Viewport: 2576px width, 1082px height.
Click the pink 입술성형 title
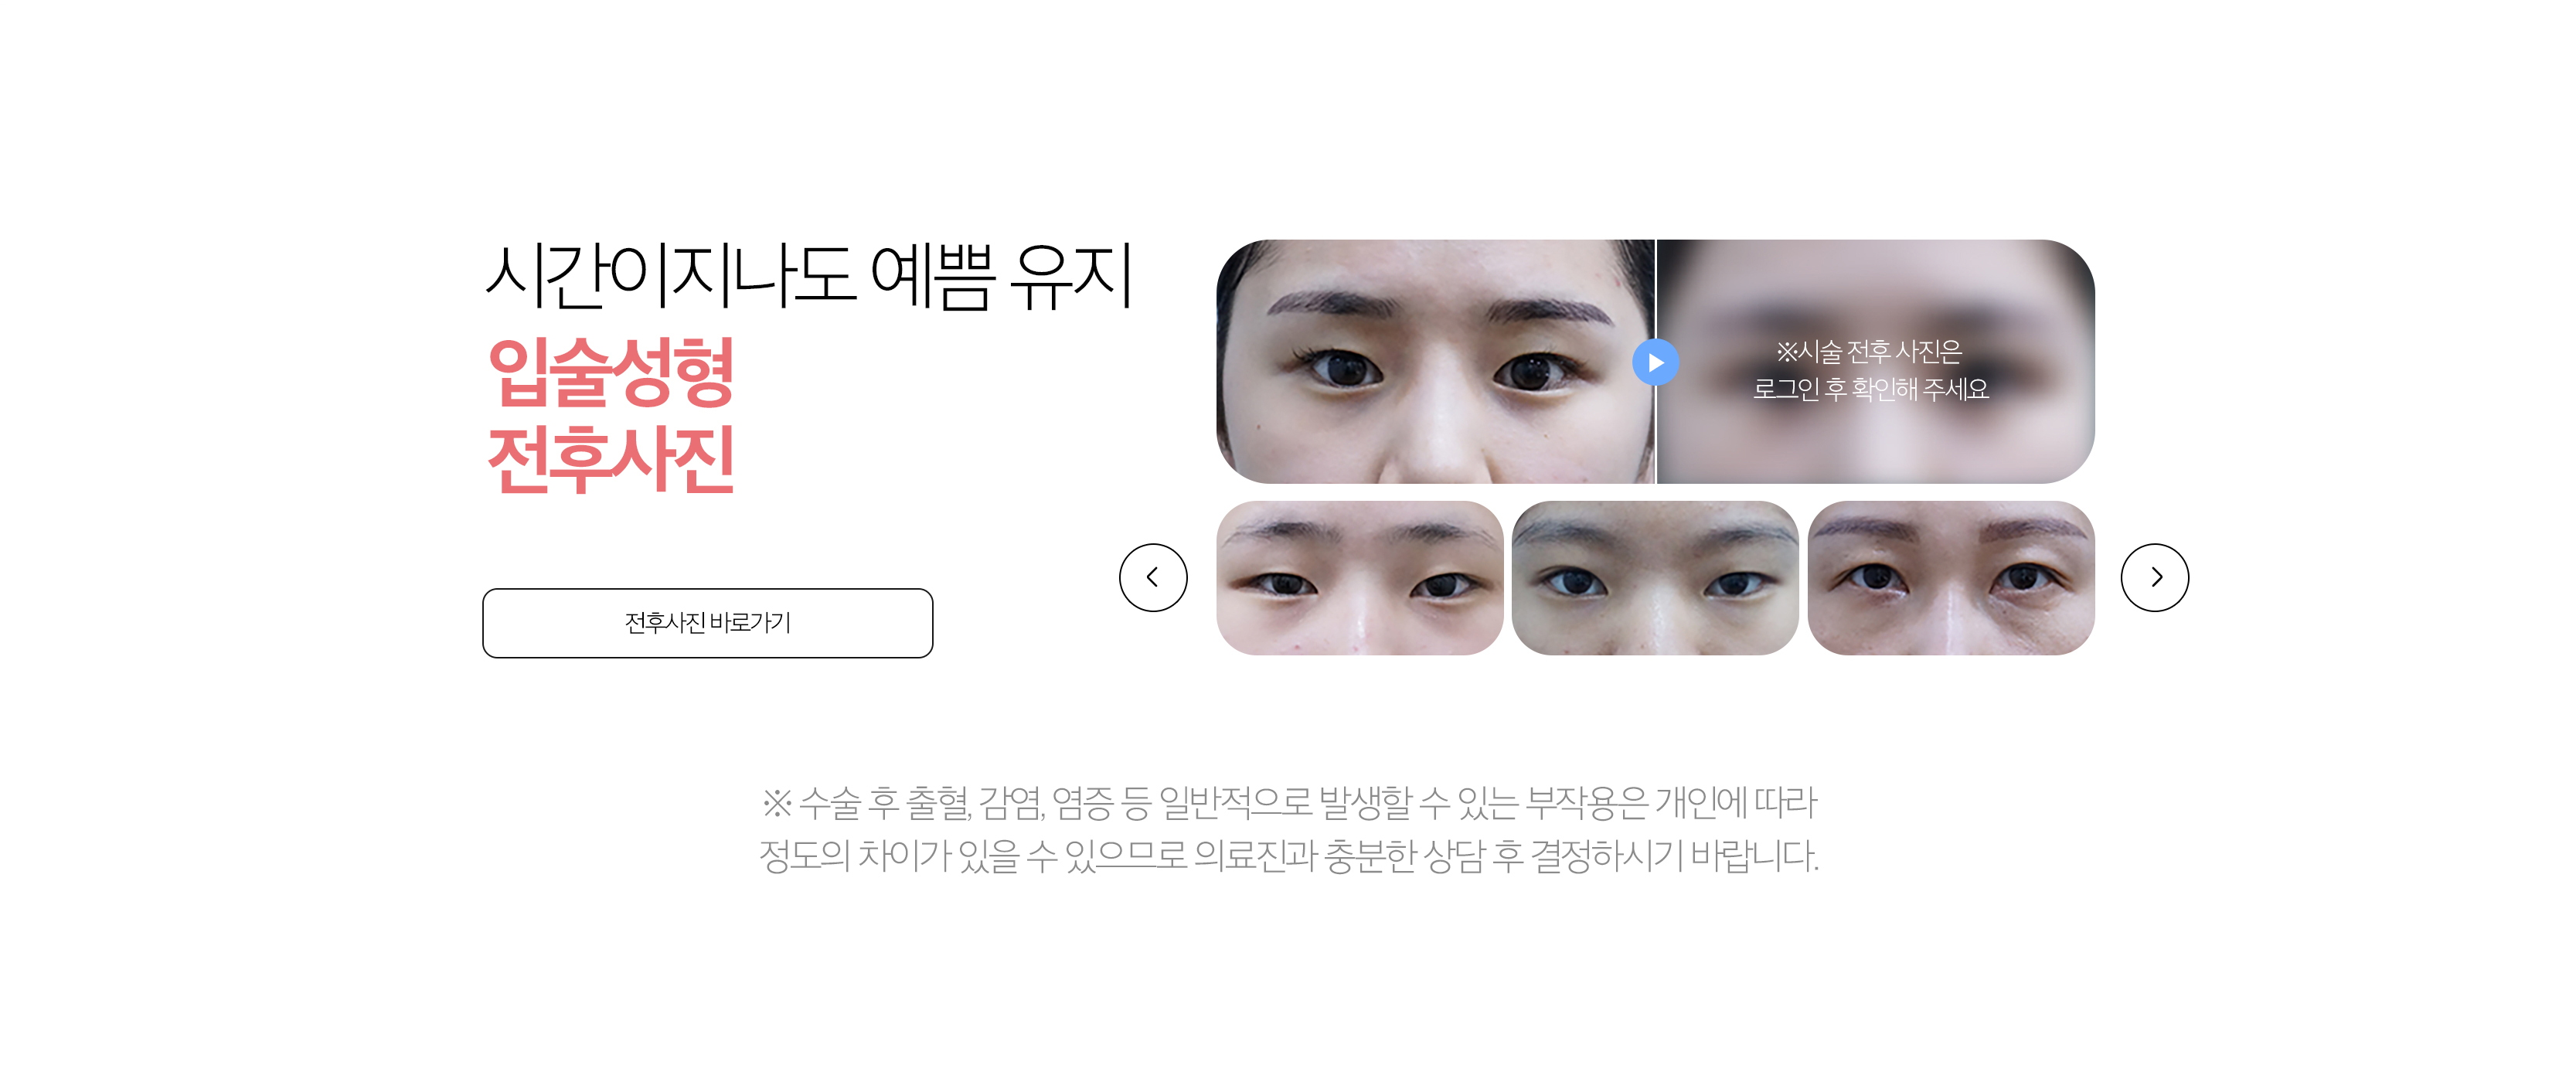(x=611, y=371)
